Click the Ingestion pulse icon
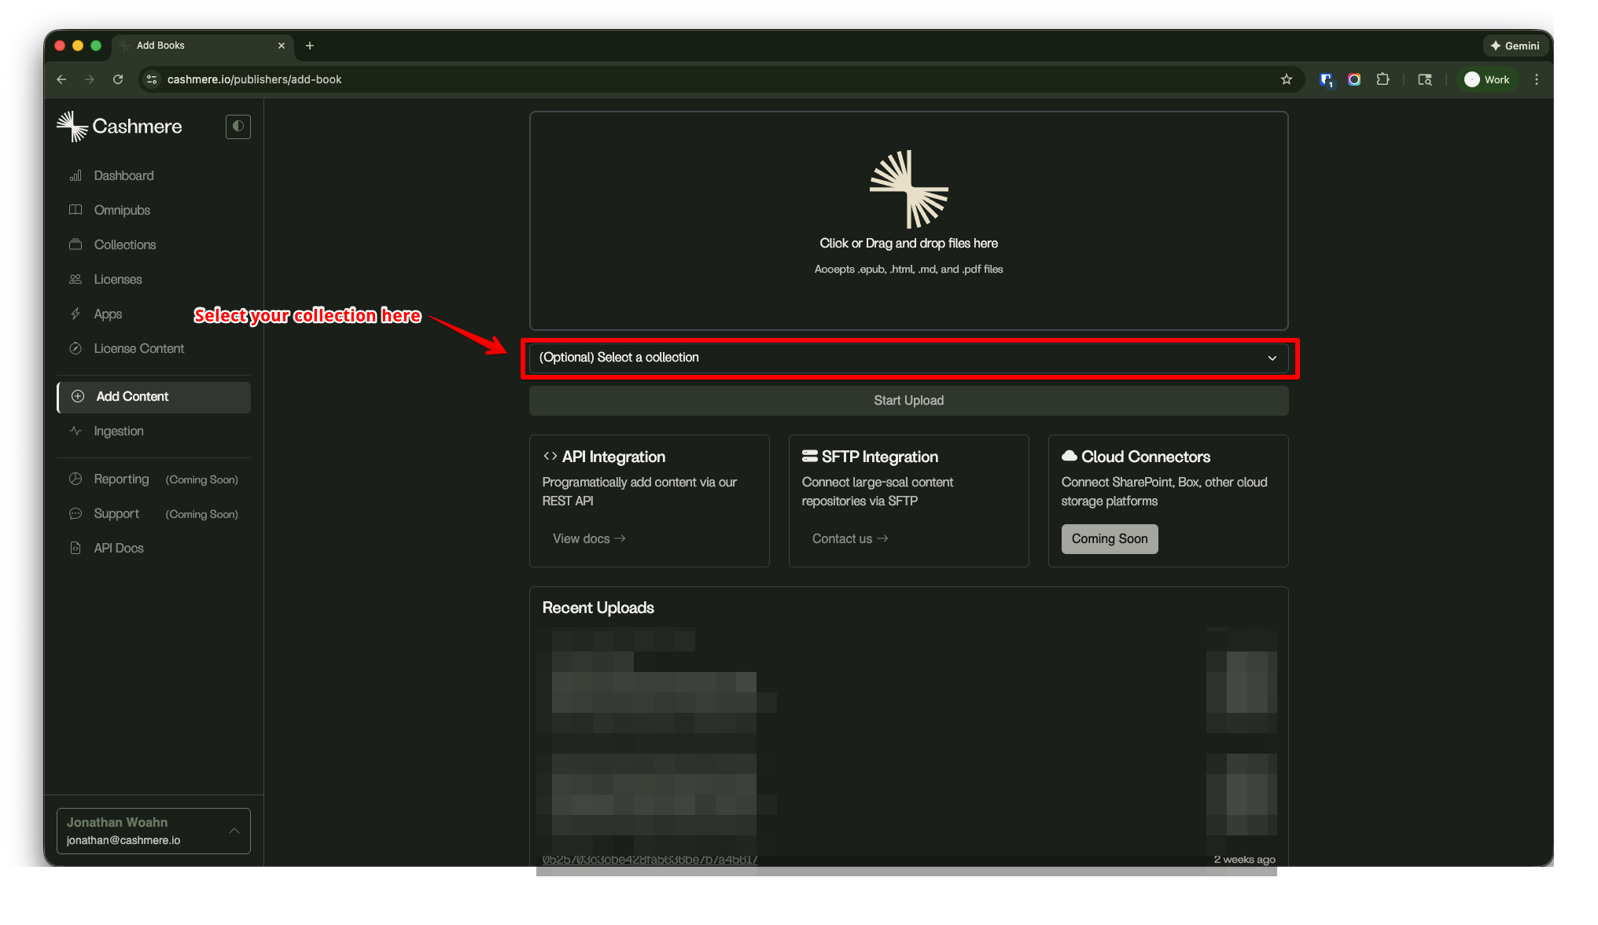 75,431
